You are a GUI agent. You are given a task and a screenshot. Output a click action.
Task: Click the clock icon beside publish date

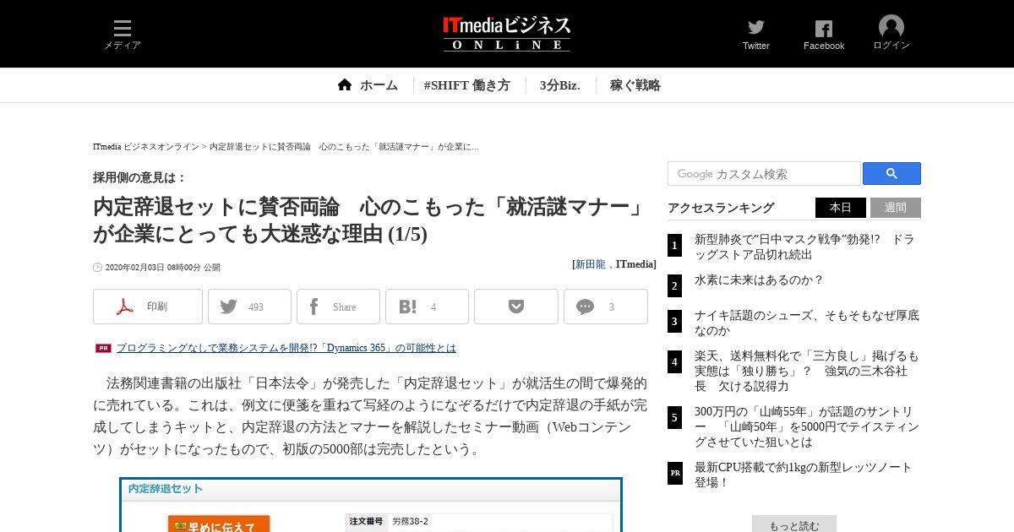point(97,268)
